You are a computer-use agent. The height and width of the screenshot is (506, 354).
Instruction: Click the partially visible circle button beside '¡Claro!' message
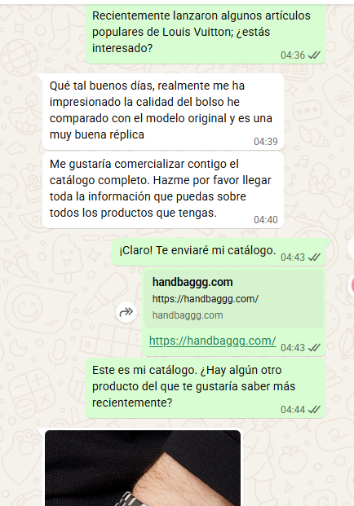(351, 248)
